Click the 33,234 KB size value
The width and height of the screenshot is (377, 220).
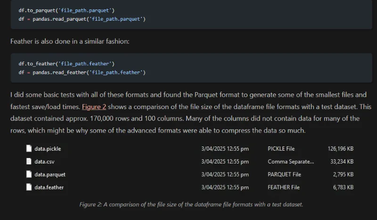coord(342,162)
